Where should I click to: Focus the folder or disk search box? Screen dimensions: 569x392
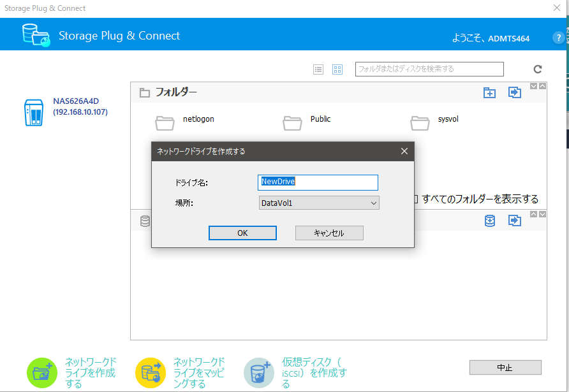click(x=429, y=69)
